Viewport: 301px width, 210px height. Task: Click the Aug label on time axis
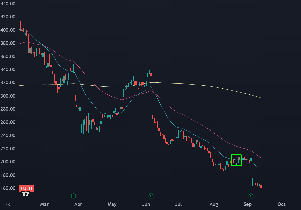[x=214, y=204]
